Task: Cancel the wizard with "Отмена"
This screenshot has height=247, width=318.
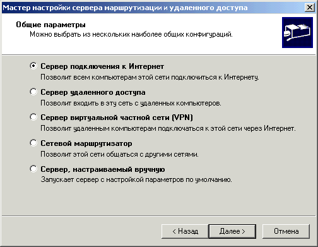Action: [286, 231]
